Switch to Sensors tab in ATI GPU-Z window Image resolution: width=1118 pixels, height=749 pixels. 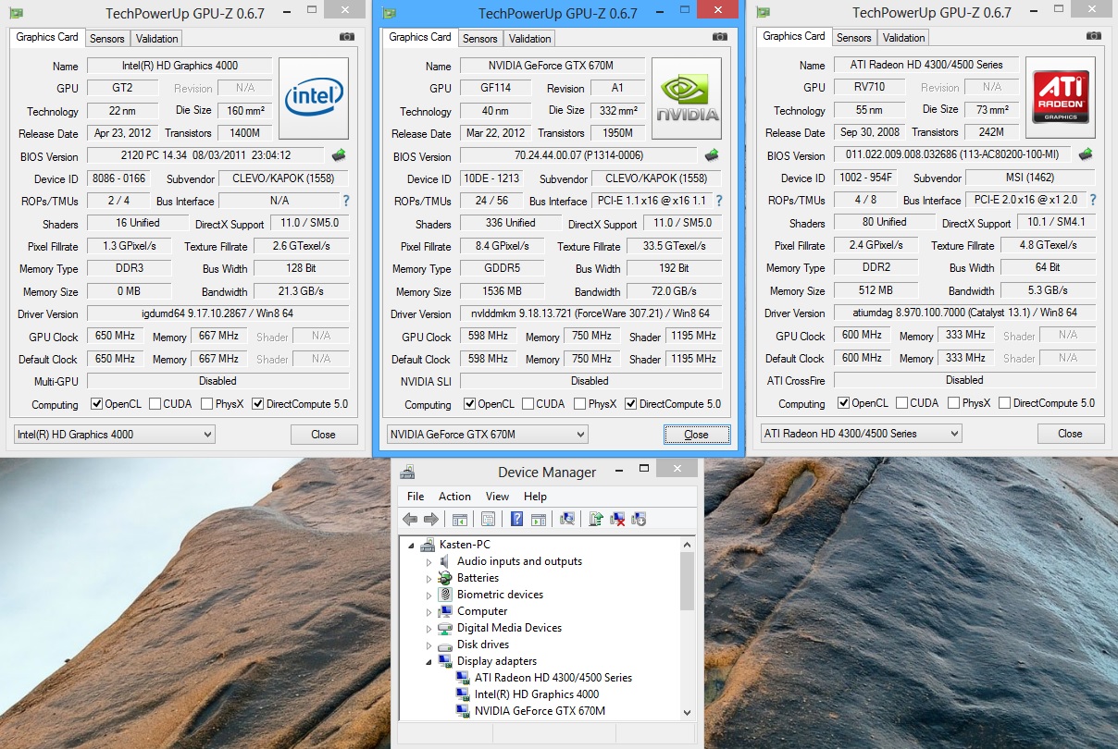tap(854, 37)
